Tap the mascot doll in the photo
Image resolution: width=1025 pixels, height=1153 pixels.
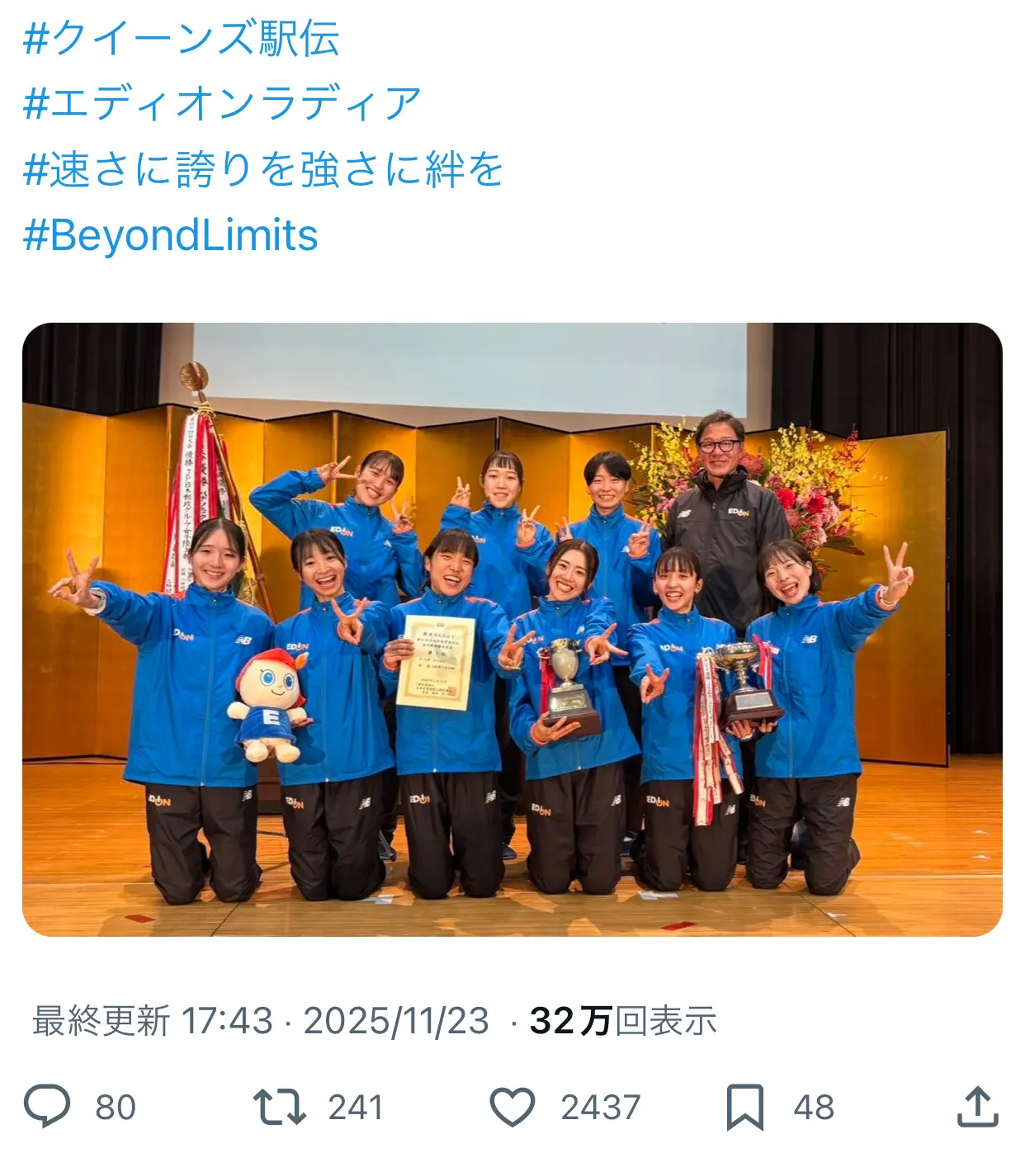coord(269,706)
